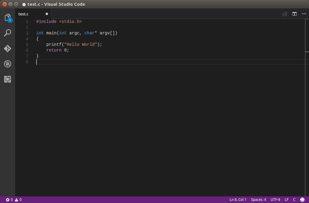The image size is (309, 203).
Task: Click on argv[] parameter
Action: [x=107, y=33]
